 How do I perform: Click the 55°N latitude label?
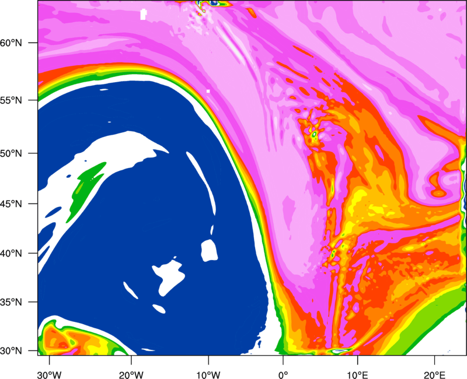[11, 100]
